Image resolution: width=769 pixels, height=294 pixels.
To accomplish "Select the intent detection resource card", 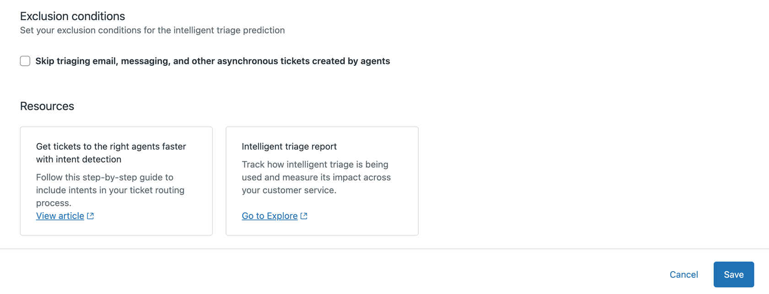I will click(x=116, y=181).
